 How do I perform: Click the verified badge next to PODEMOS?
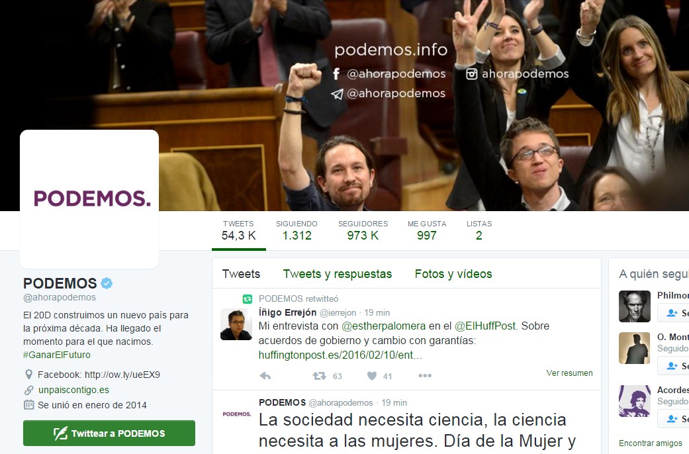(x=107, y=283)
